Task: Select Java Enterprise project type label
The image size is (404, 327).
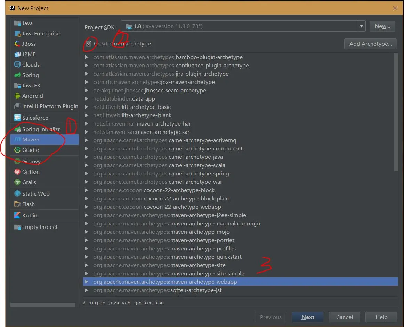Action: pyautogui.click(x=41, y=34)
